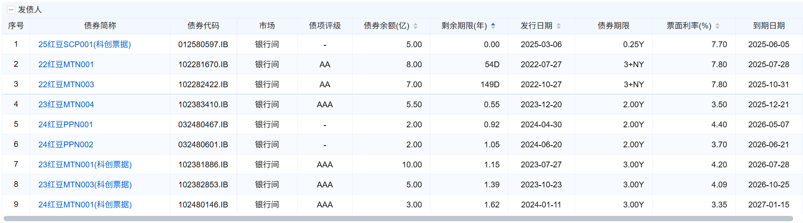Image resolution: width=803 pixels, height=223 pixels.
Task: Select bond code 102282422.IB
Action: pyautogui.click(x=203, y=85)
